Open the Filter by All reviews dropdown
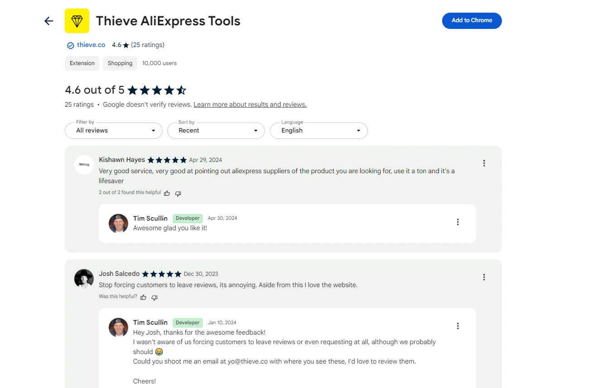Screen dimensions: 602x388 114,131
